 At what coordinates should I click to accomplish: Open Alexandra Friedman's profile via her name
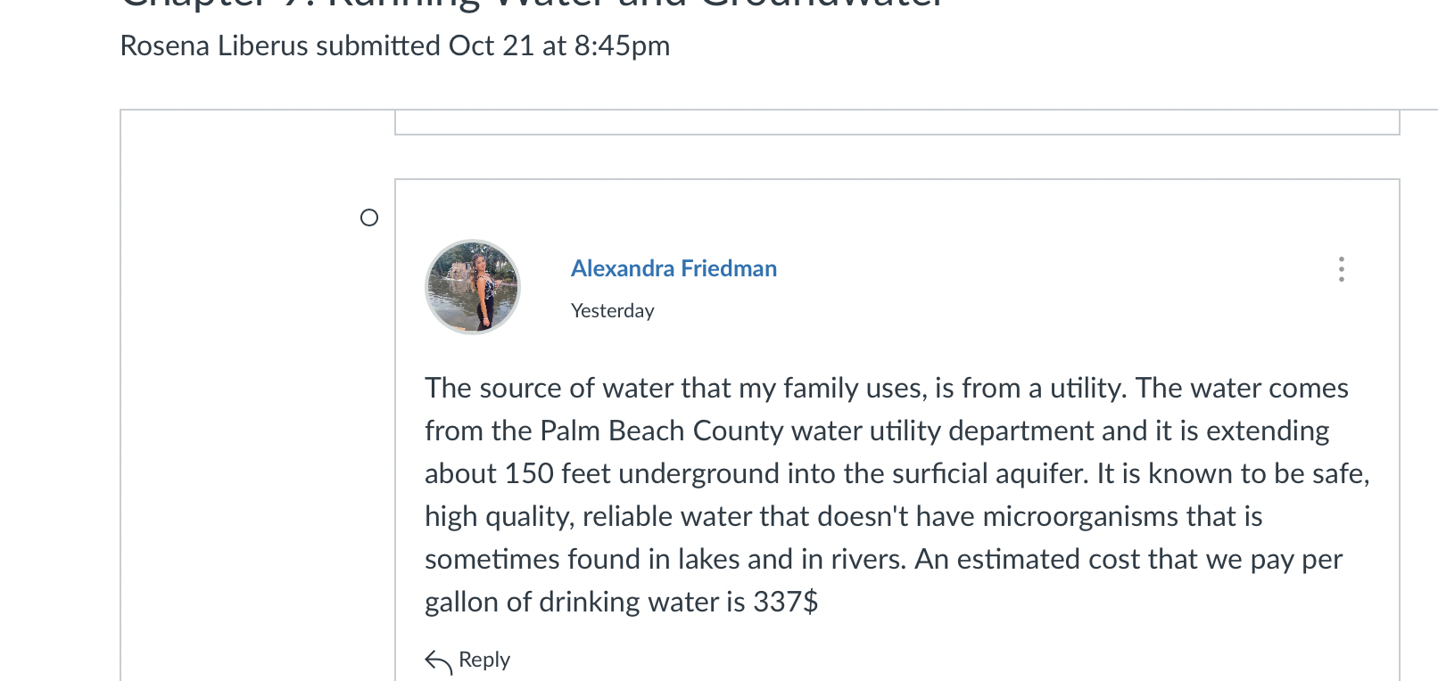click(674, 268)
